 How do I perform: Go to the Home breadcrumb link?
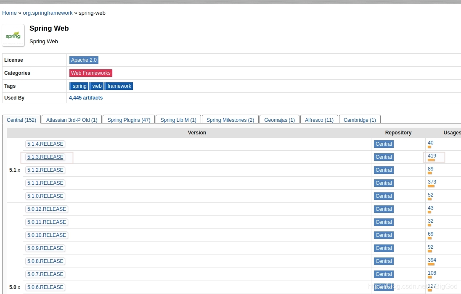pyautogui.click(x=9, y=13)
